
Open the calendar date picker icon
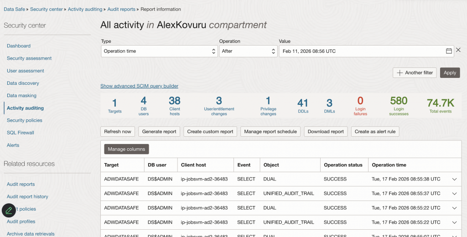pyautogui.click(x=449, y=51)
